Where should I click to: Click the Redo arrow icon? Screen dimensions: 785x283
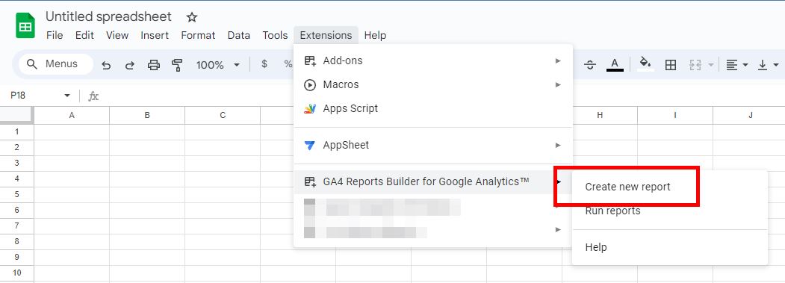point(130,65)
